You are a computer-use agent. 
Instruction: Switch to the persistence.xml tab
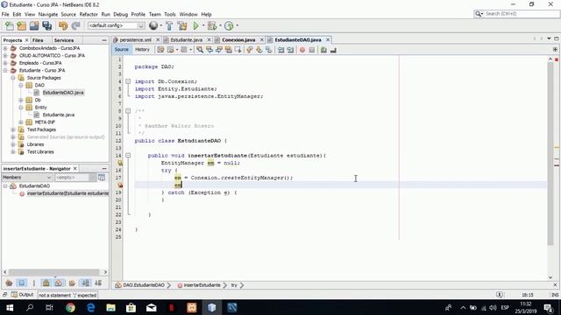click(x=135, y=39)
